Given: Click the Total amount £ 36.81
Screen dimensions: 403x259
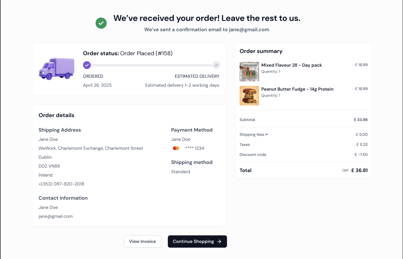Looking at the screenshot, I should (359, 171).
